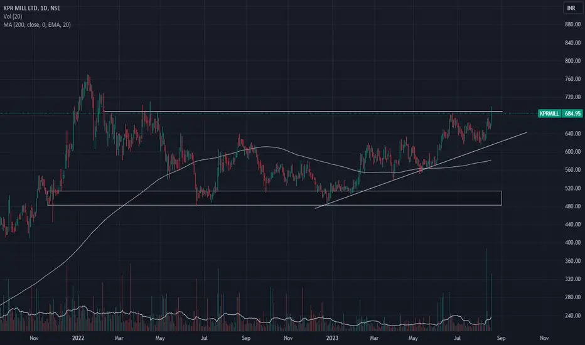Click the Sep label at the chart's right end

(501, 338)
